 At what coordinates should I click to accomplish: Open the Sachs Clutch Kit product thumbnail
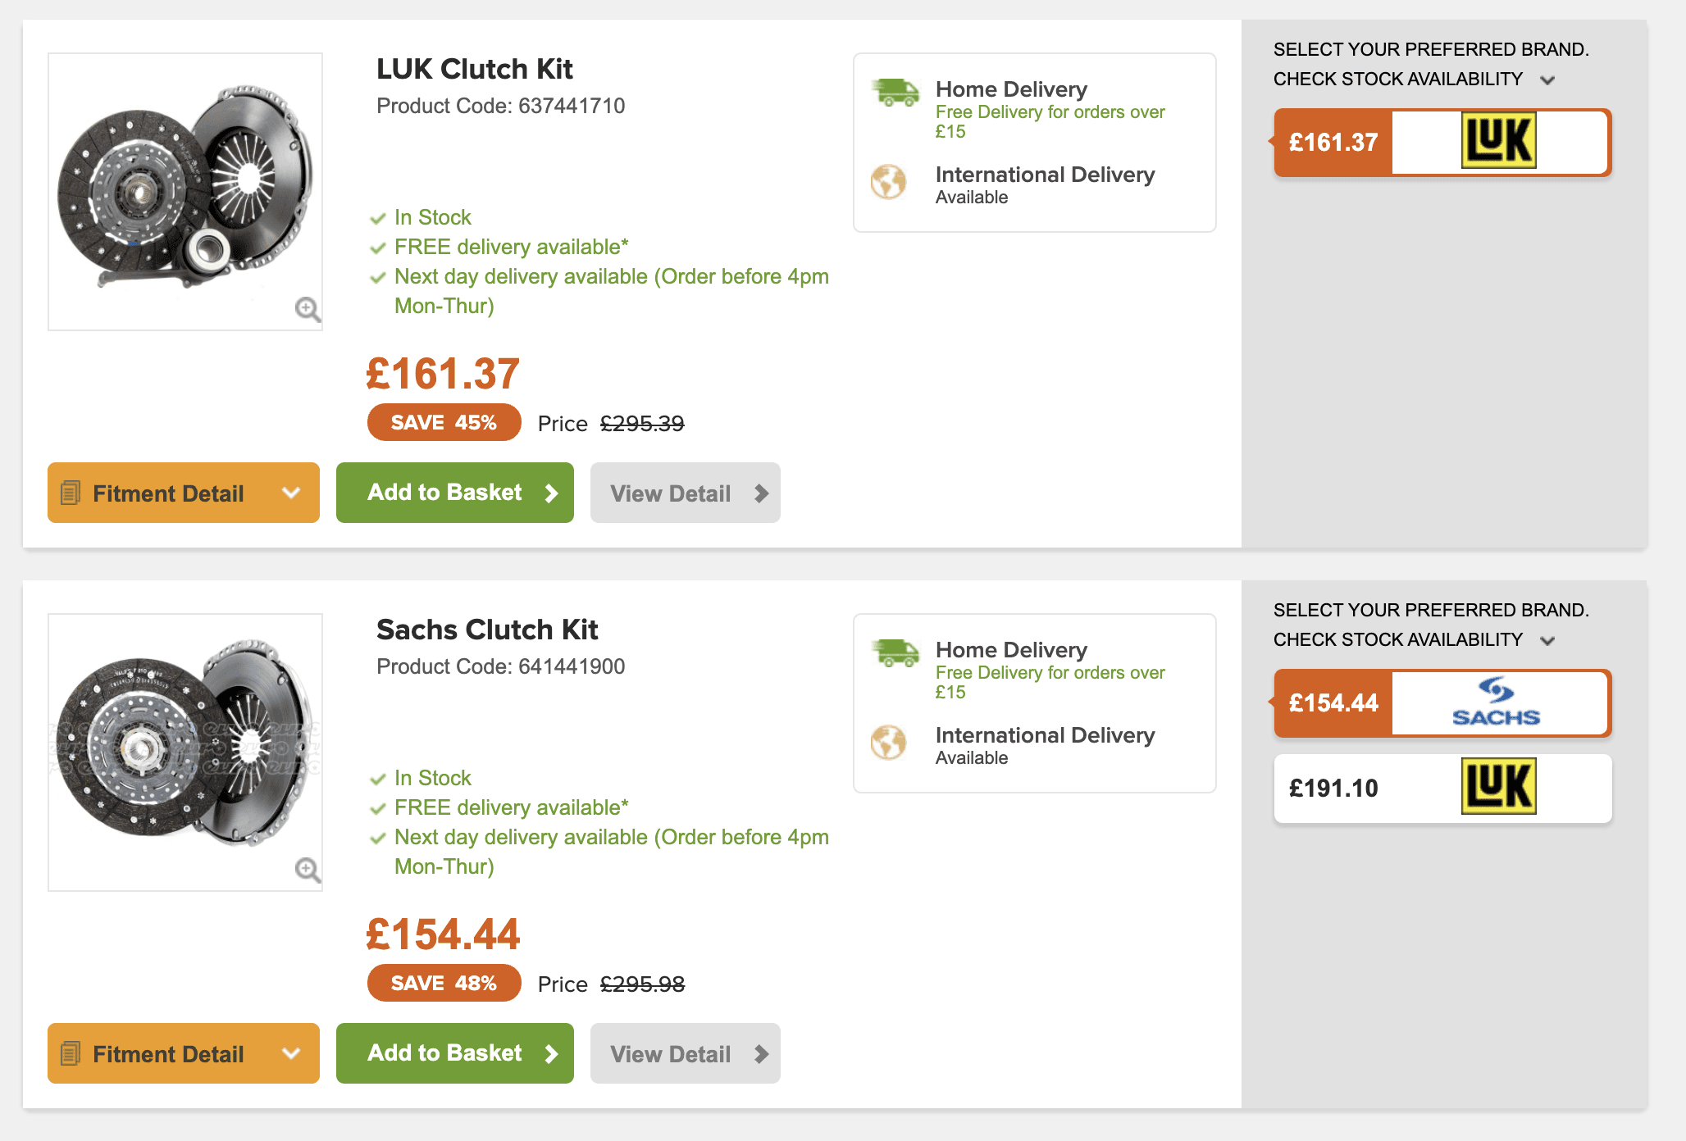[x=185, y=752]
